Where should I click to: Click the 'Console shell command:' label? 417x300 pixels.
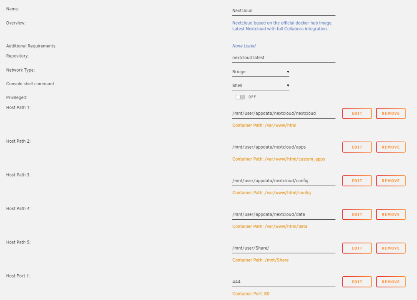pos(30,84)
